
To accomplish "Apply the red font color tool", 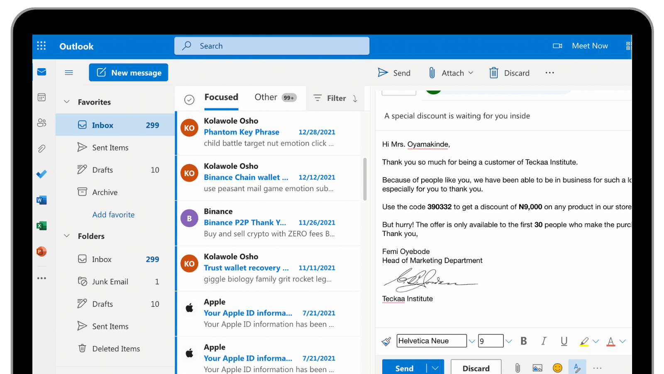I will coord(610,341).
